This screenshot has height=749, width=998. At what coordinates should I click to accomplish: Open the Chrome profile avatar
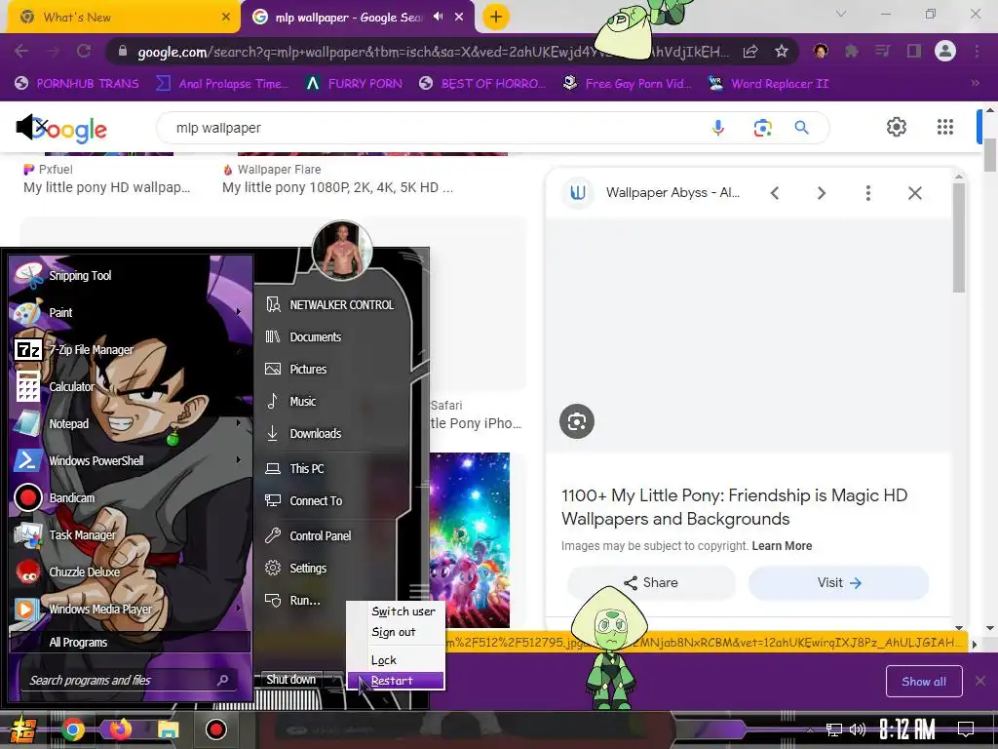pyautogui.click(x=945, y=51)
